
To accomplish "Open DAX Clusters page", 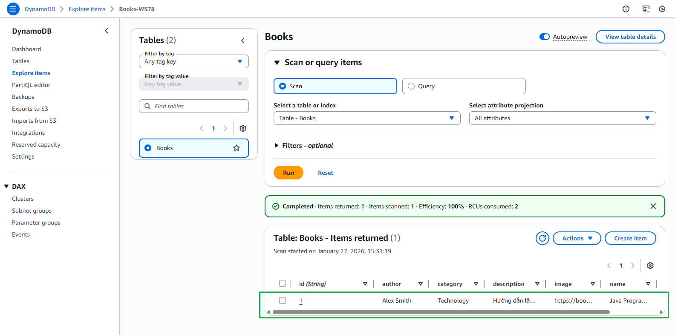I will 23,199.
